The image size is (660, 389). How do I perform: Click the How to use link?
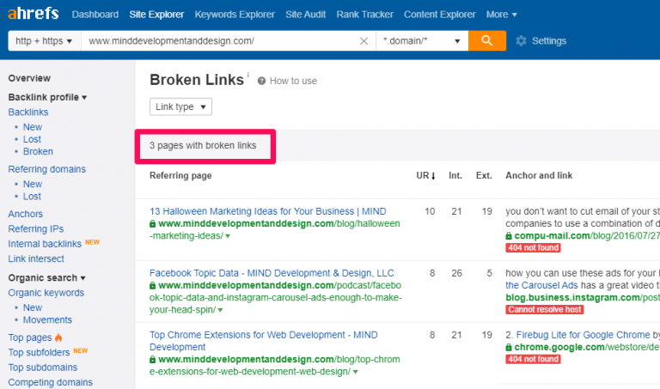pyautogui.click(x=293, y=82)
